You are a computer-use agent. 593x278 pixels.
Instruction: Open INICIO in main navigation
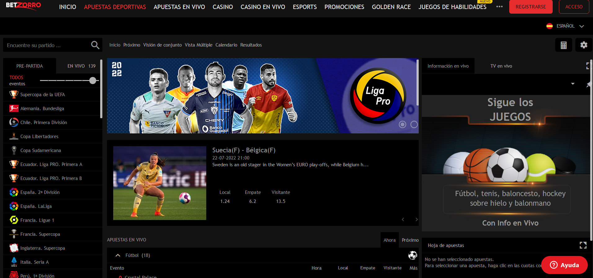tap(68, 7)
